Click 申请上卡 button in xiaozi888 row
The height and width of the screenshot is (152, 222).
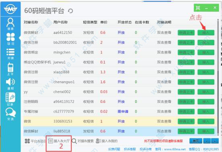[186, 72]
